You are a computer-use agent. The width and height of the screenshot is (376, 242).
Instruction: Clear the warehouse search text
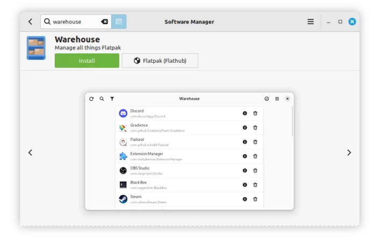[104, 22]
